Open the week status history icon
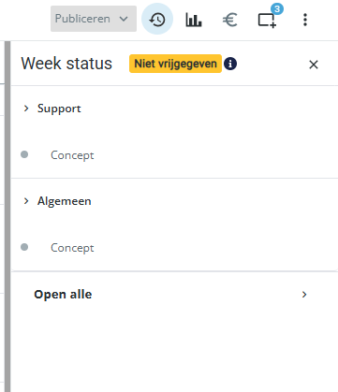Screen dimensions: 338x392 click(x=157, y=20)
